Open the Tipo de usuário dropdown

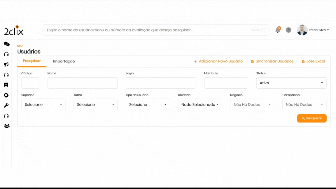(148, 104)
